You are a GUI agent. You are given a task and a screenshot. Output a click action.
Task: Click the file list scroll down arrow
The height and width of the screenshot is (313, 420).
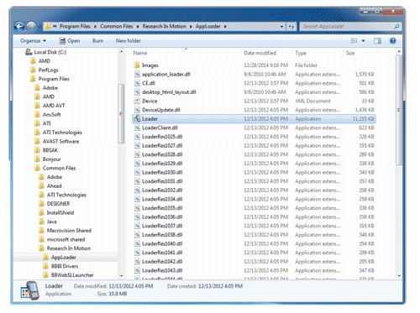pos(399,276)
